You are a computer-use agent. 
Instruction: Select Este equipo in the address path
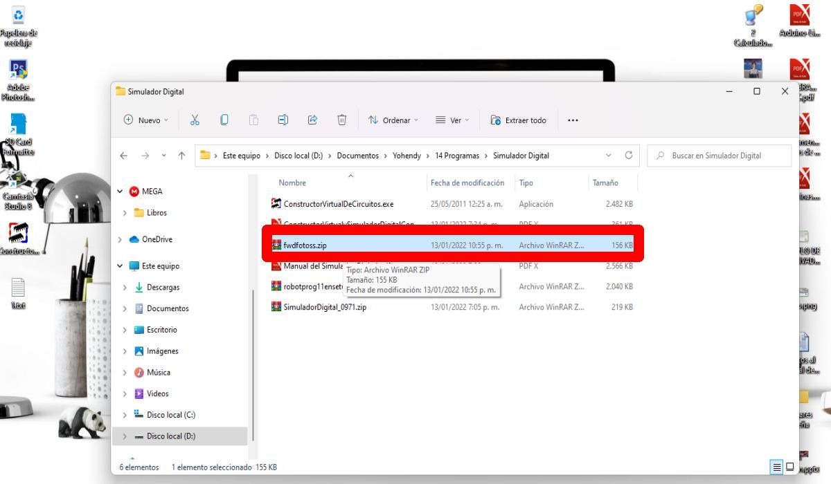(x=242, y=156)
